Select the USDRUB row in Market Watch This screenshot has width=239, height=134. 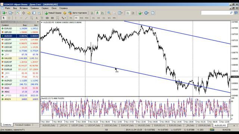point(20,66)
